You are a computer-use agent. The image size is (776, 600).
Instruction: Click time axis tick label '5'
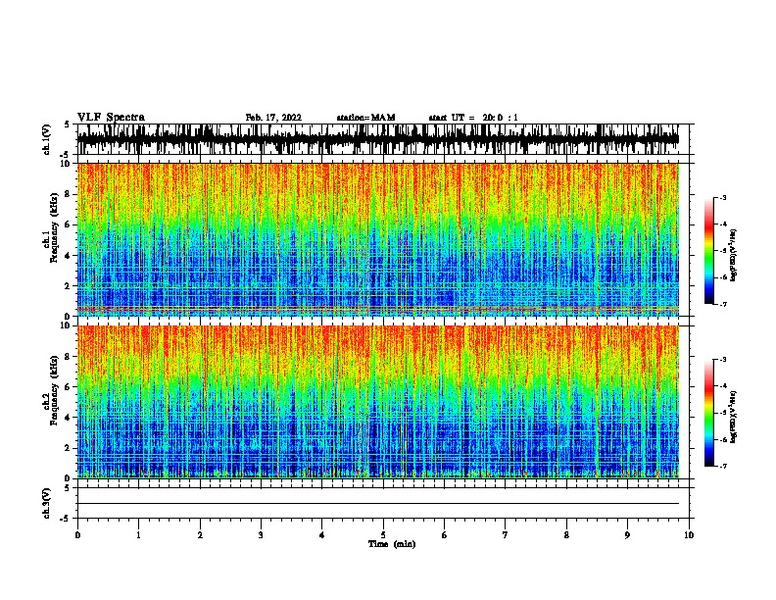(383, 535)
